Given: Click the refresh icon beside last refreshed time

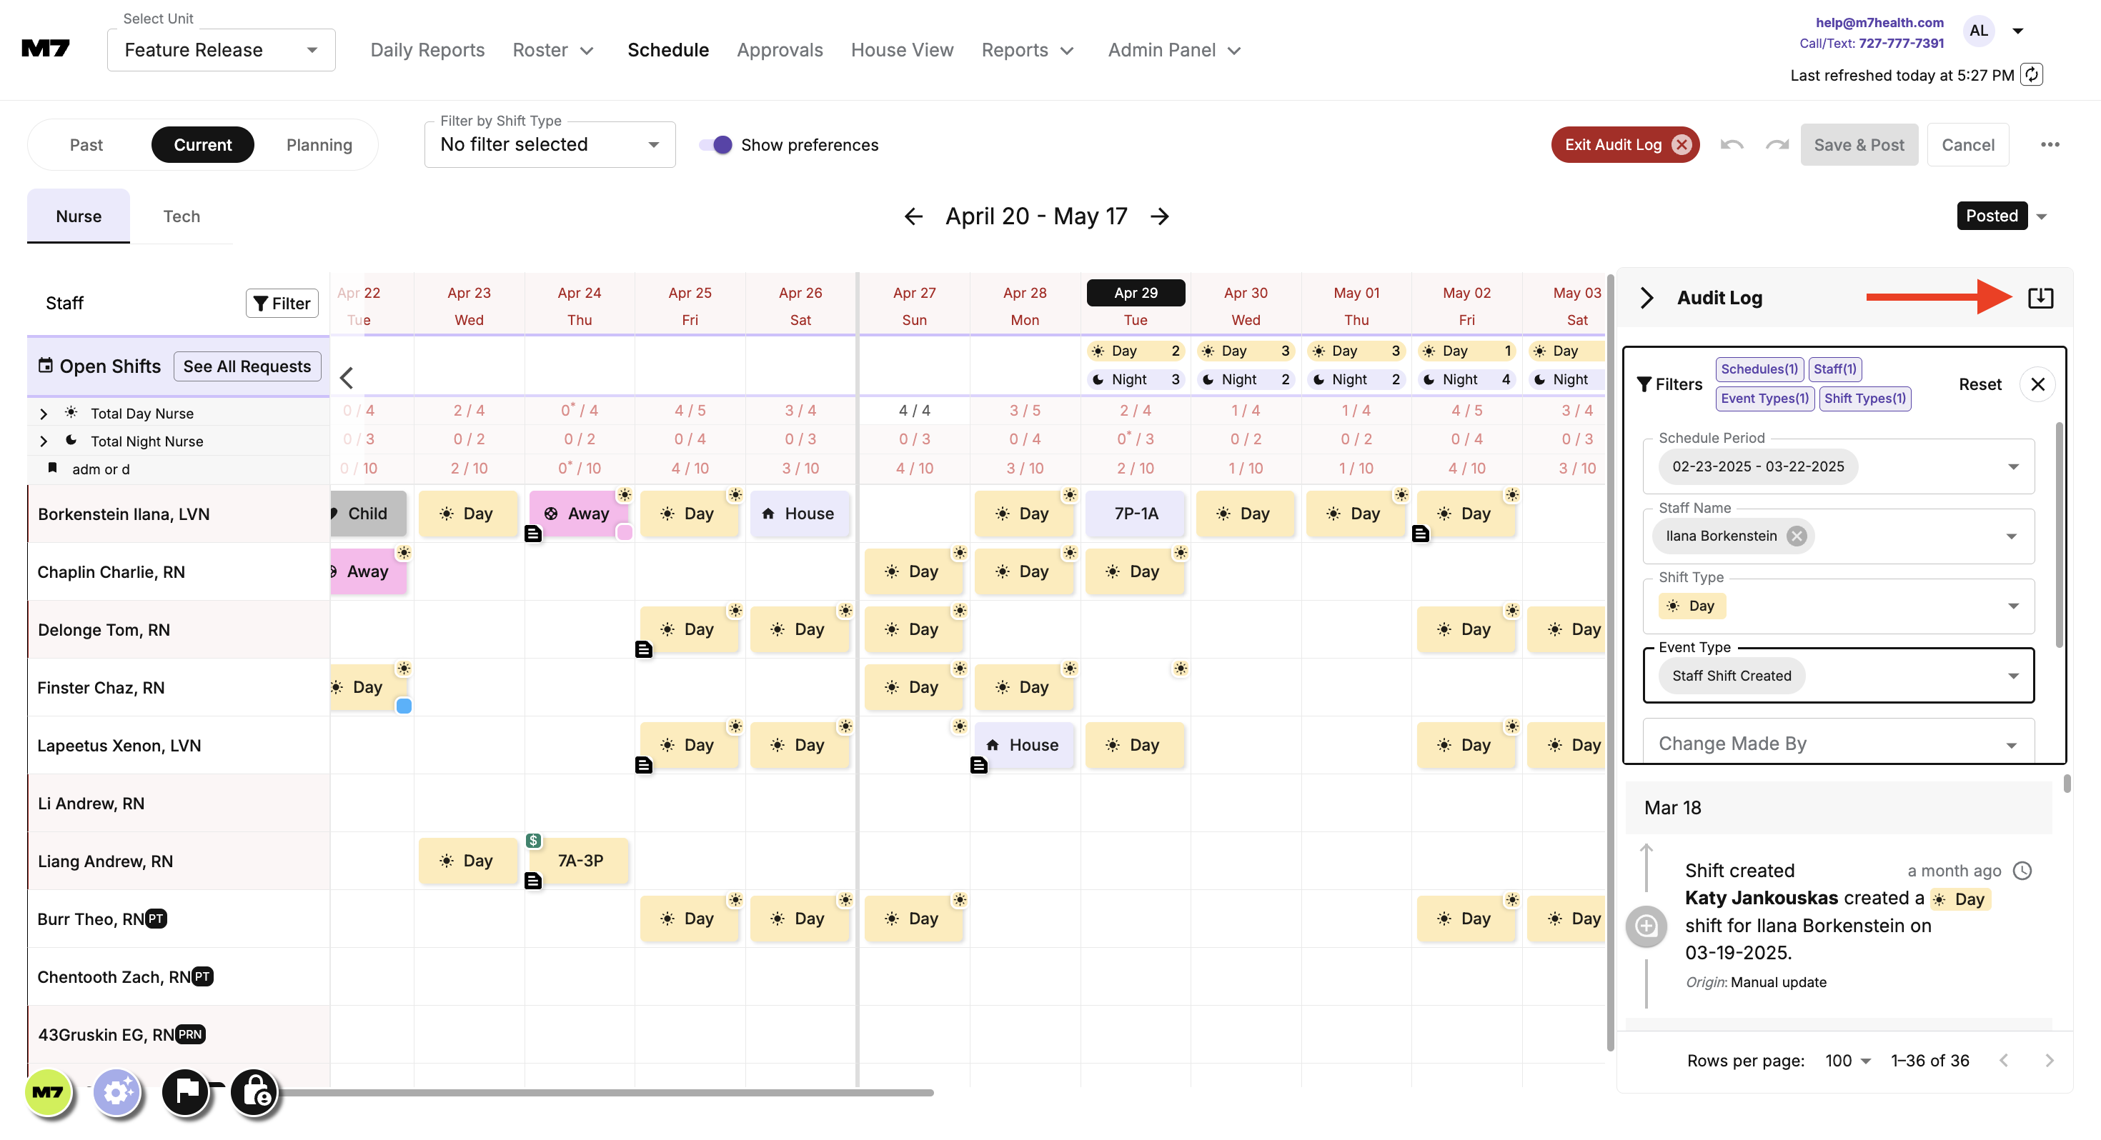Looking at the screenshot, I should pos(2032,75).
